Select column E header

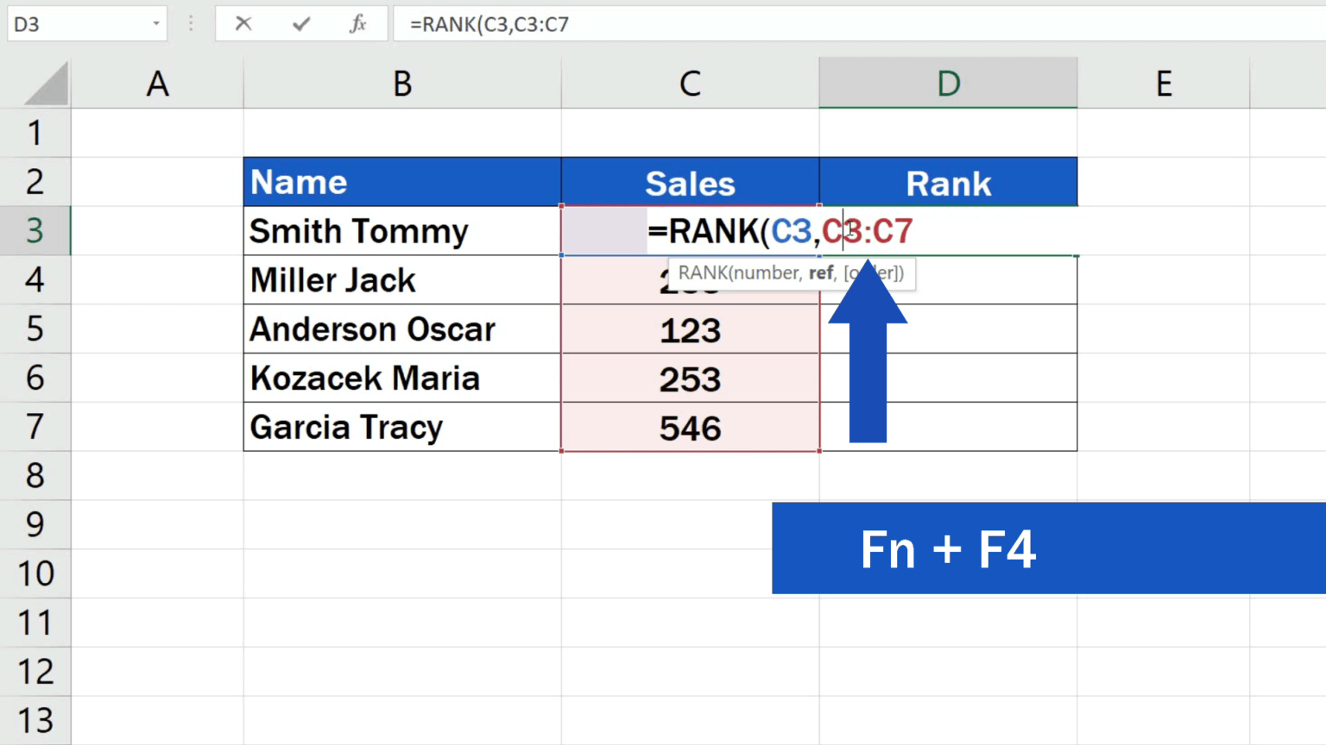click(x=1163, y=83)
